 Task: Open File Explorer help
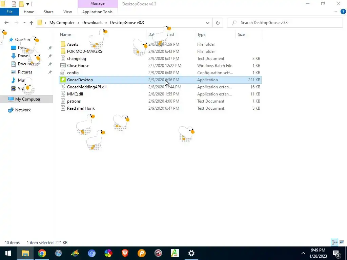(x=343, y=12)
